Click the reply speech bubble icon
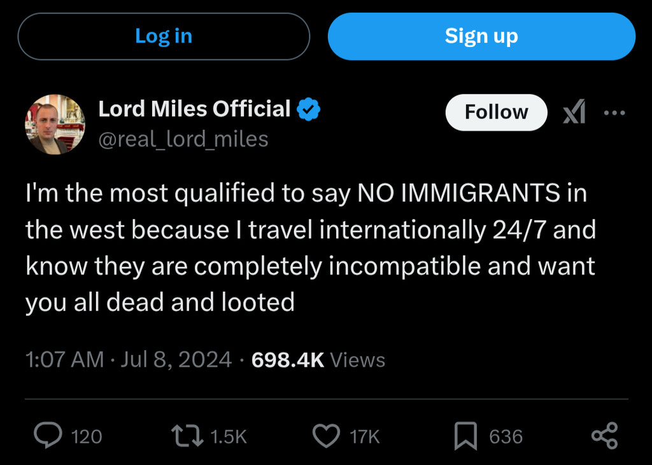Image resolution: width=652 pixels, height=465 pixels. click(x=46, y=436)
